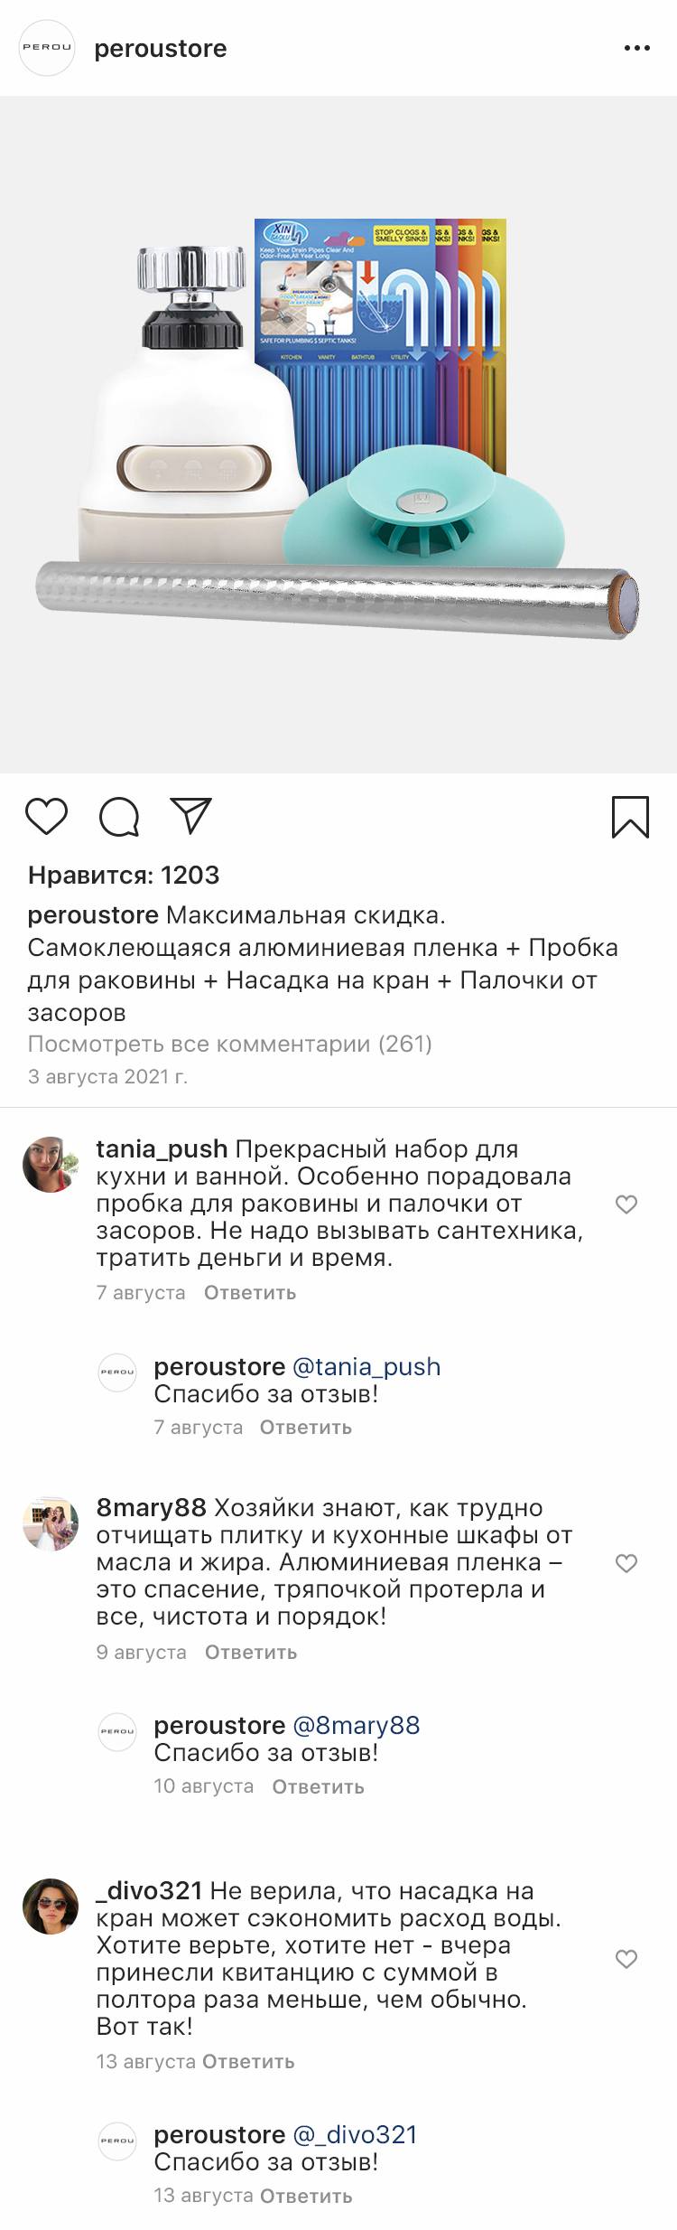
Task: Like _divo321's comment
Action: (626, 1959)
